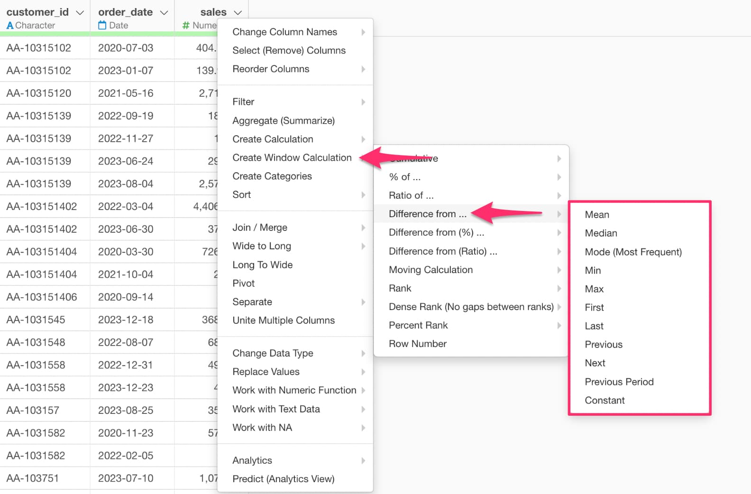Open Change Data Type submenu
This screenshot has width=751, height=494.
tap(295, 353)
